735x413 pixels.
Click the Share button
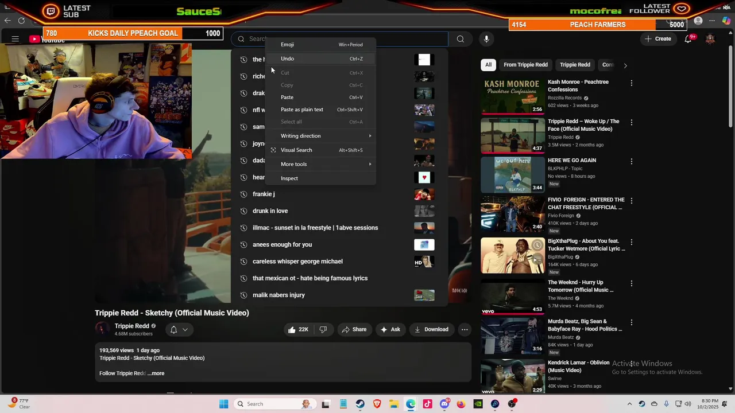point(354,329)
